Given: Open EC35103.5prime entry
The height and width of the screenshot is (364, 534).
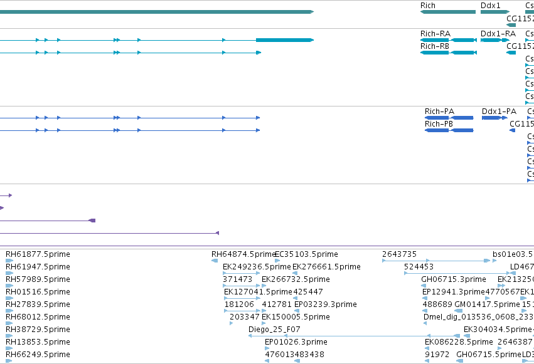Looking at the screenshot, I should pyautogui.click(x=306, y=254).
